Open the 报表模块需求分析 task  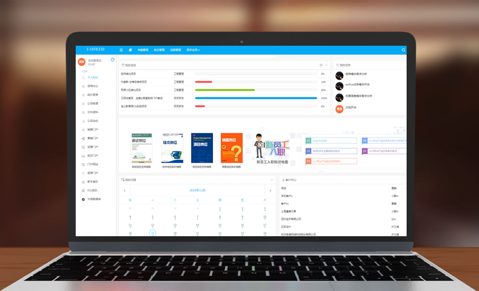356,74
